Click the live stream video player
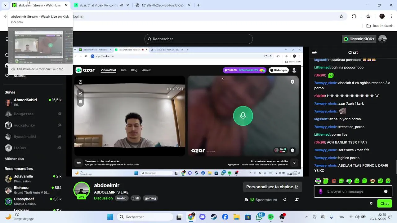The width and height of the screenshot is (397, 223). coord(187,112)
